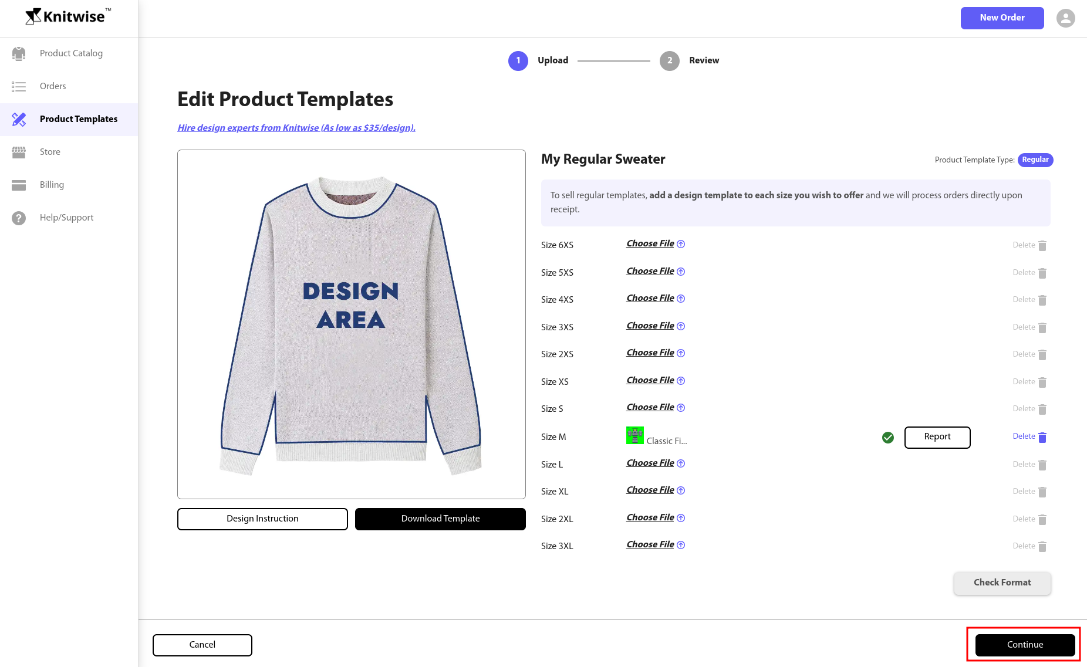1087x667 pixels.
Task: Open the user account avatar icon
Action: tap(1065, 18)
